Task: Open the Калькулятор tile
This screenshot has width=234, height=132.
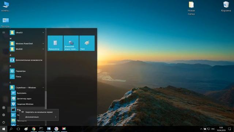Action: click(55, 43)
